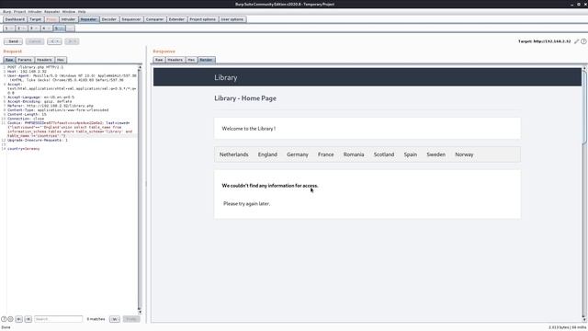
Task: Open the Project options tab
Action: tap(202, 19)
